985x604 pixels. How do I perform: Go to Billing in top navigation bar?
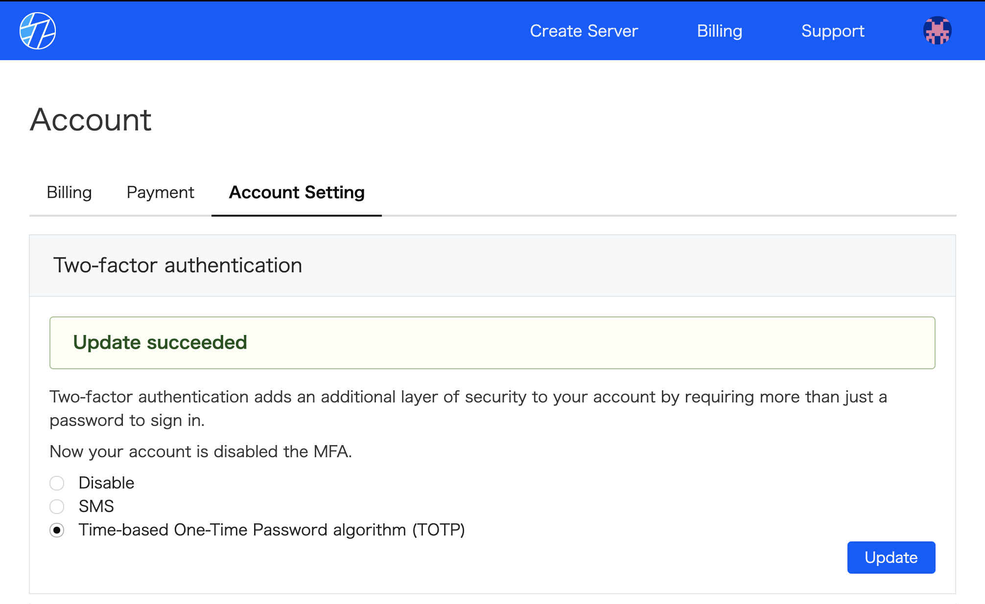click(x=720, y=31)
